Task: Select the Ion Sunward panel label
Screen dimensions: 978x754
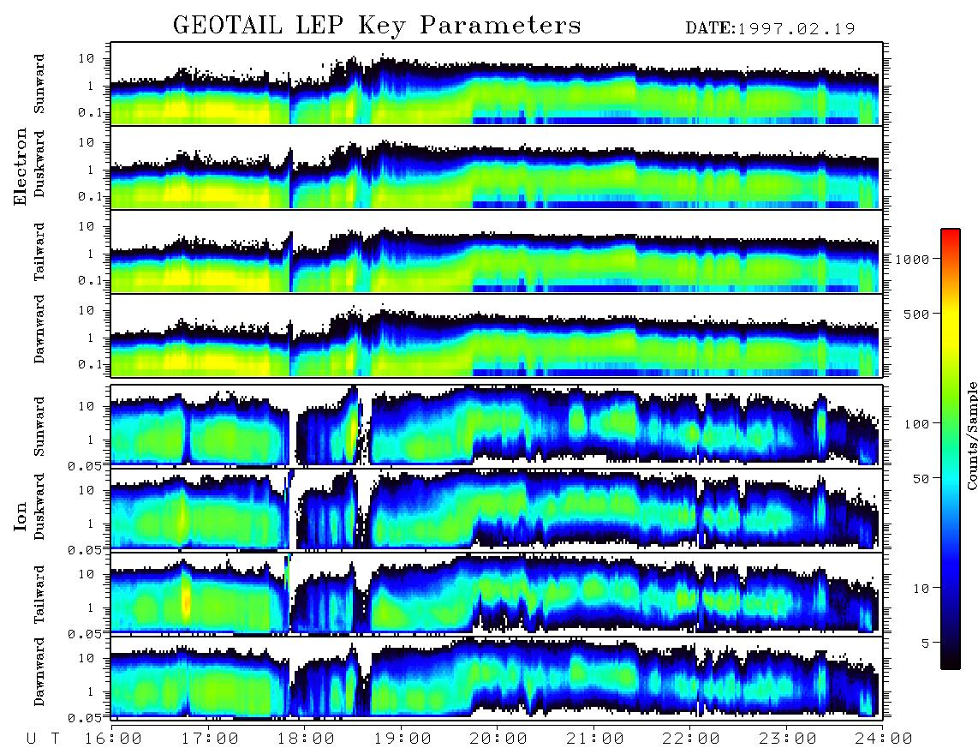Action: pyautogui.click(x=39, y=426)
